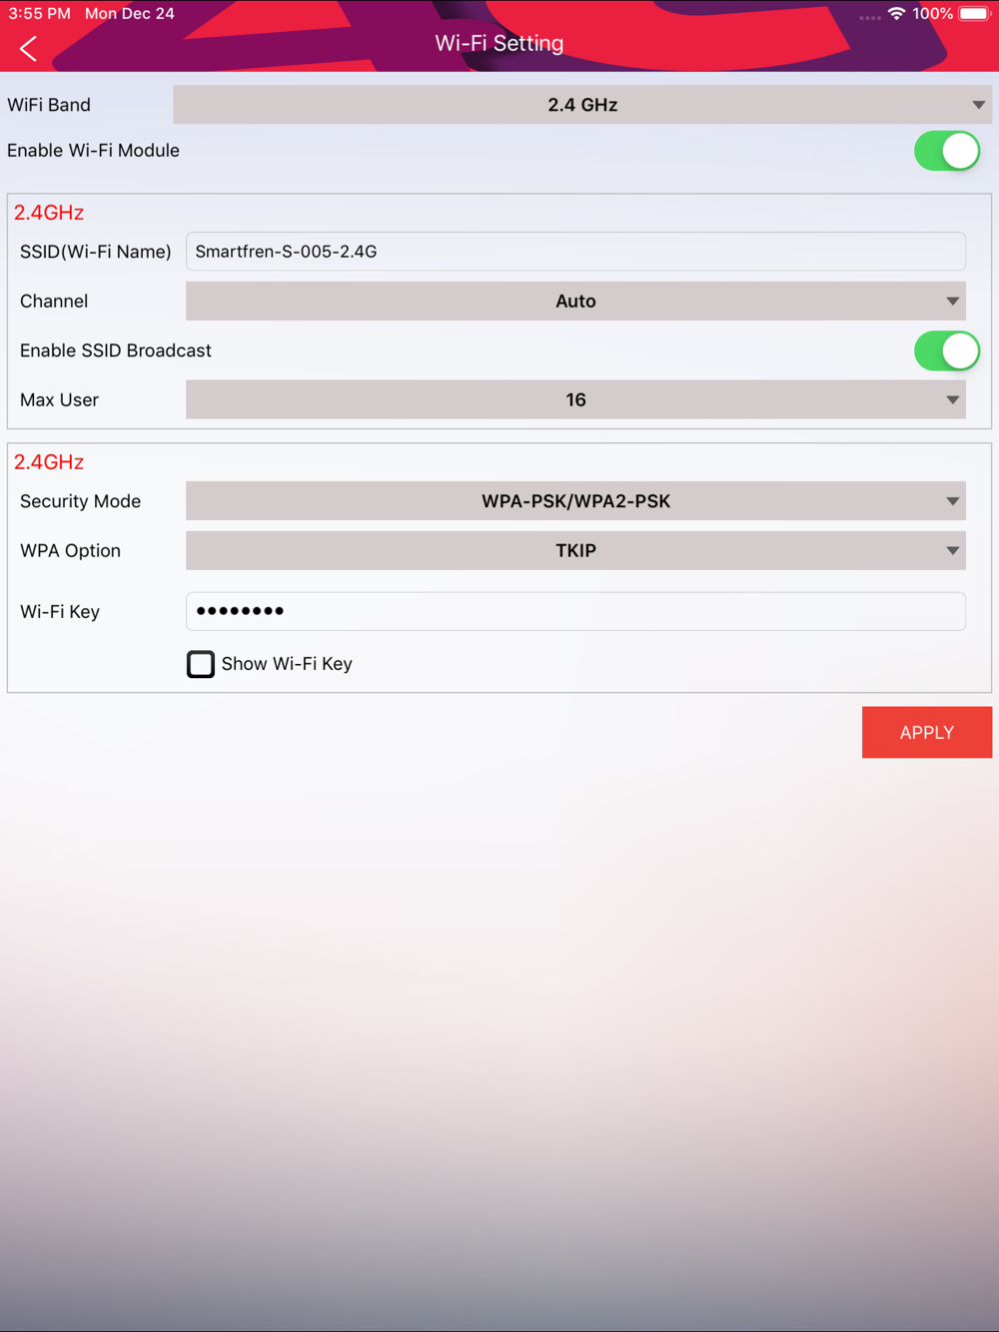The width and height of the screenshot is (999, 1332).
Task: Open the WPA Option TKIP dropdown
Action: (x=575, y=550)
